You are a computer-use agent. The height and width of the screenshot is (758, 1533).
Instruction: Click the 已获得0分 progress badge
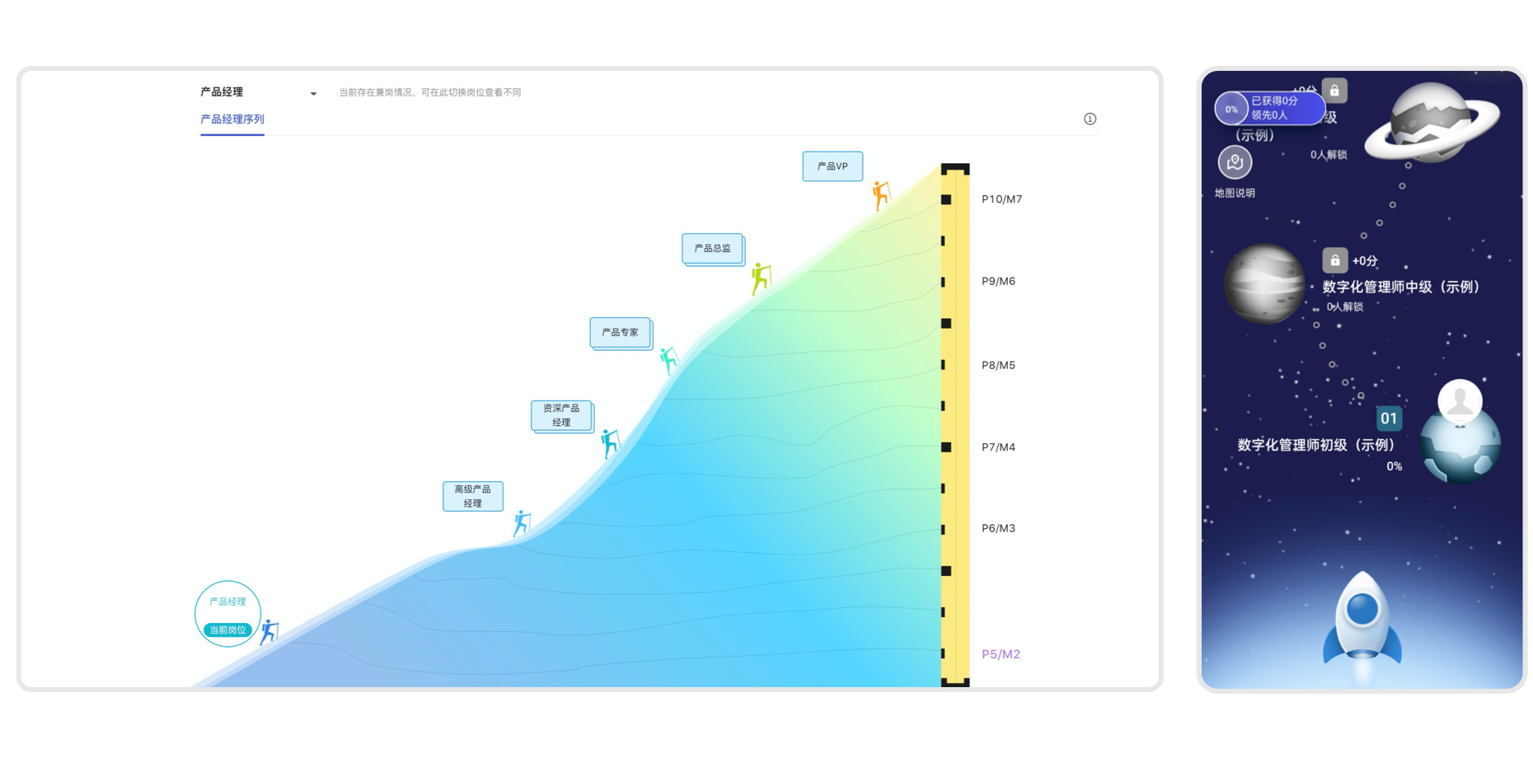(1269, 108)
